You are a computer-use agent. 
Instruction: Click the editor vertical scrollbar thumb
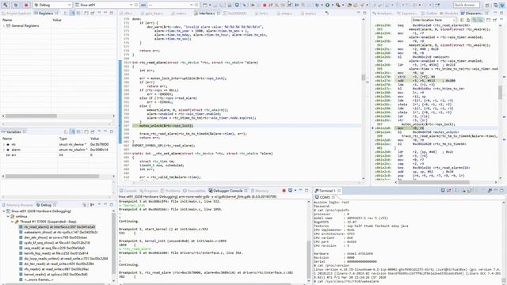point(363,78)
